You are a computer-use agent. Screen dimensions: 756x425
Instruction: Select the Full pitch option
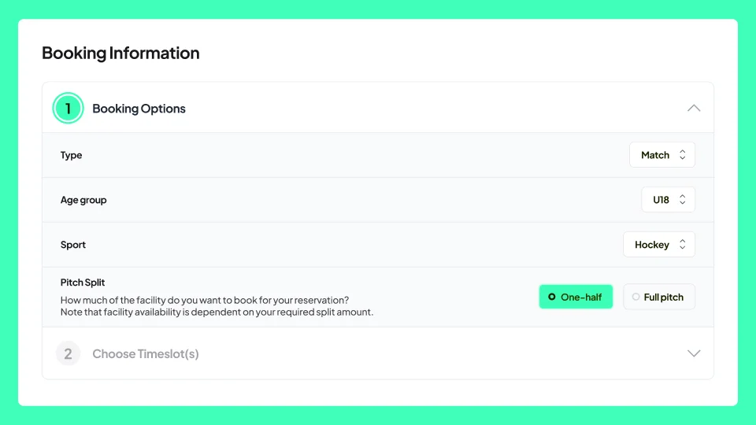coord(658,297)
